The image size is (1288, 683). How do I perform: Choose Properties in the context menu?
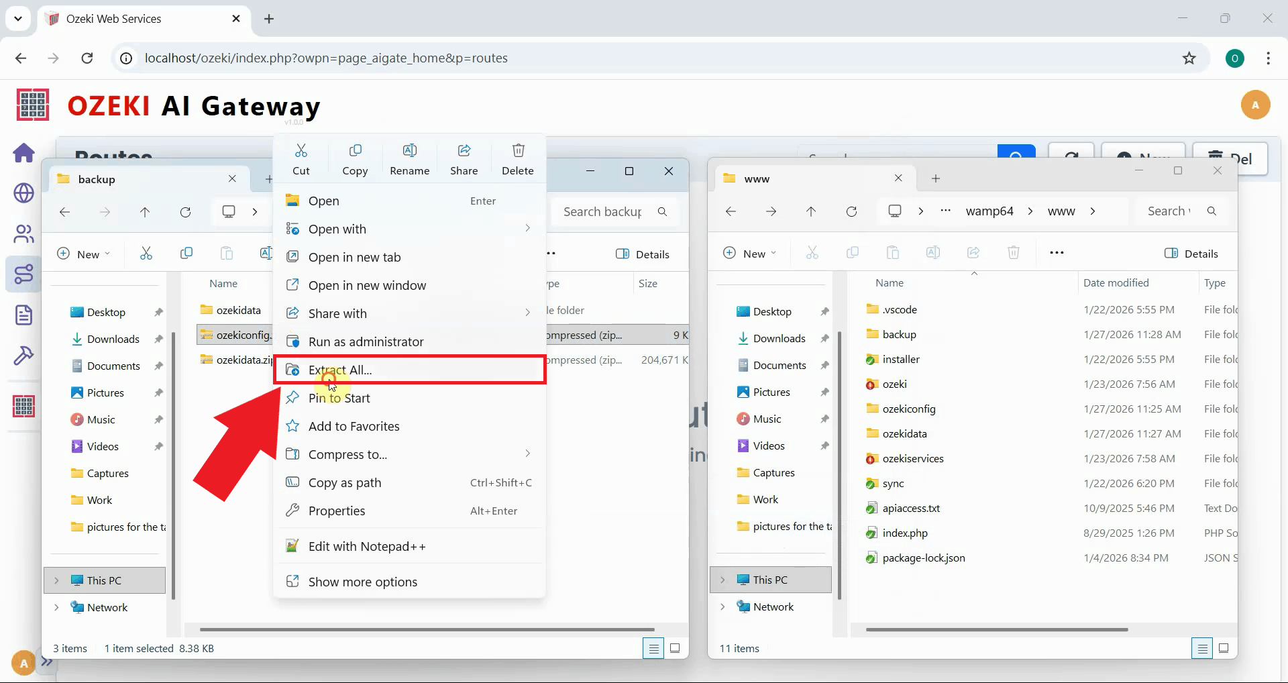337,511
